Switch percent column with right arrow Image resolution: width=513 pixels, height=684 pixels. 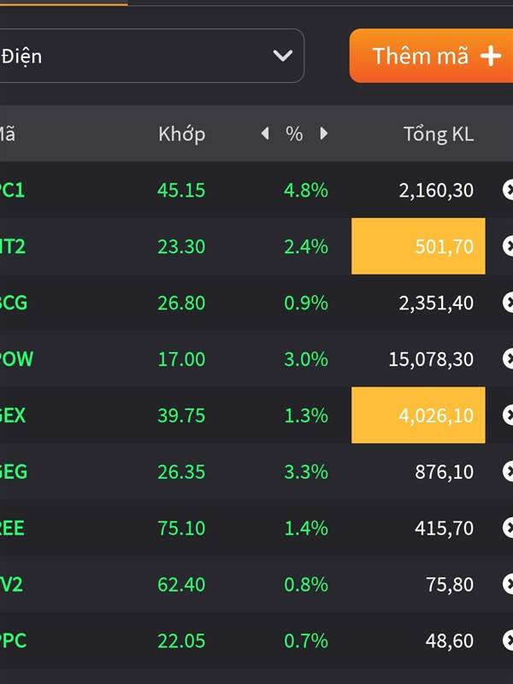[323, 133]
